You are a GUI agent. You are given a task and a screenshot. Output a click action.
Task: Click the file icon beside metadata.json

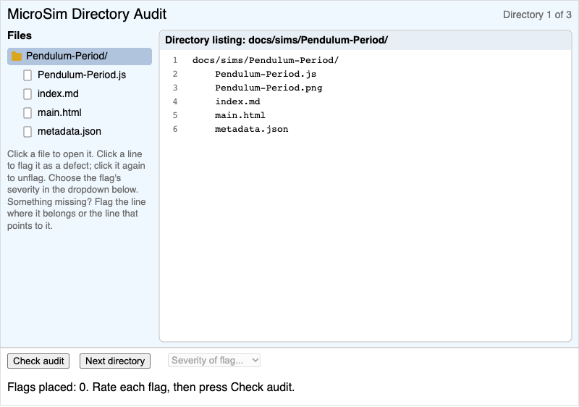click(x=28, y=132)
